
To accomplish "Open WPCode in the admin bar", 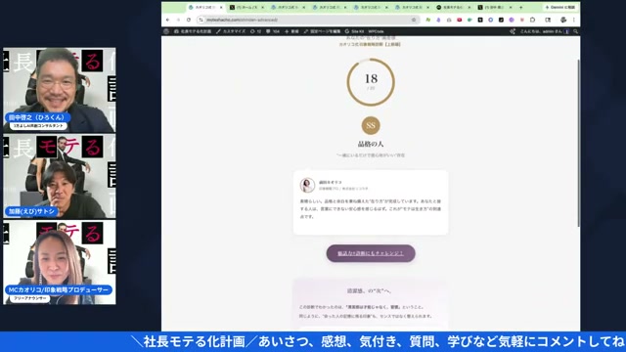I will coord(376,31).
